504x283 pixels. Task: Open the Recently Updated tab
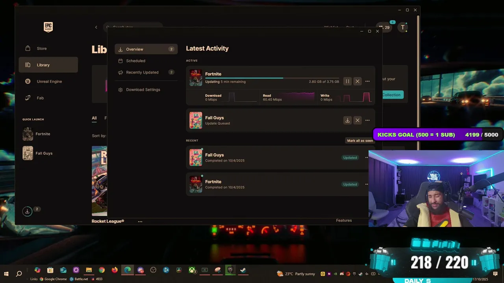point(146,72)
